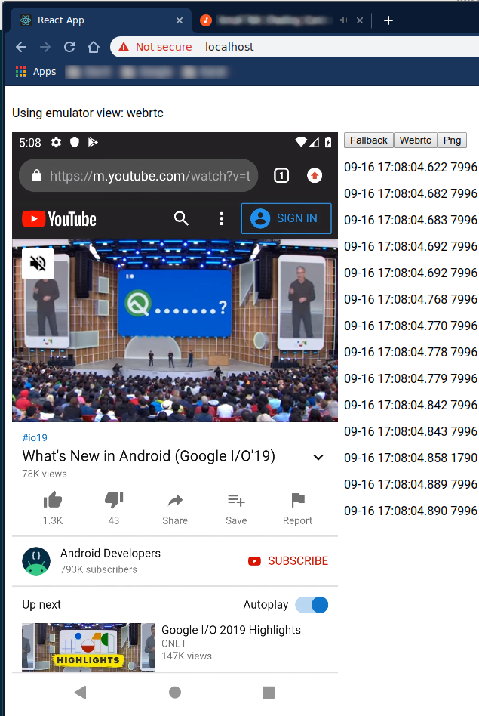Mute audio on the second tab
Viewport: 479px width, 716px height.
pyautogui.click(x=343, y=20)
